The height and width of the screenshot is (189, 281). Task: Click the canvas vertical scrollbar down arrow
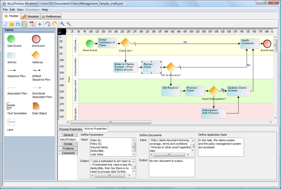pyautogui.click(x=275, y=118)
